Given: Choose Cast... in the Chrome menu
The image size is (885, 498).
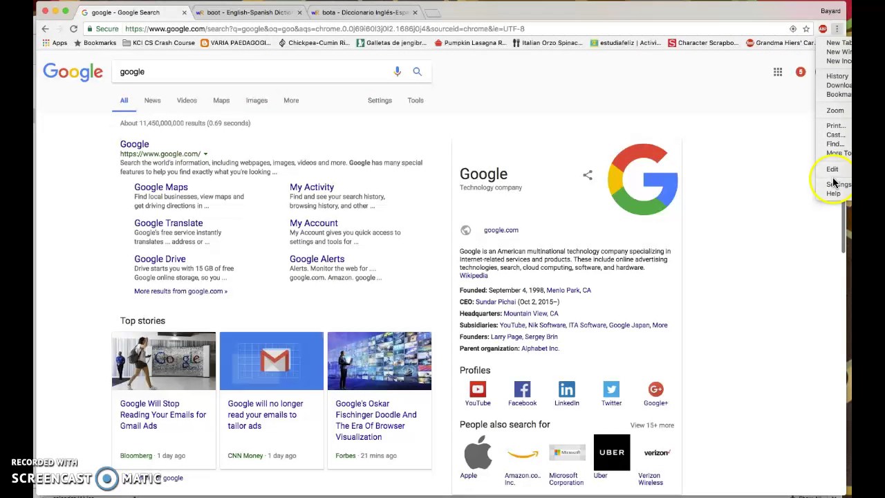Looking at the screenshot, I should tap(835, 135).
